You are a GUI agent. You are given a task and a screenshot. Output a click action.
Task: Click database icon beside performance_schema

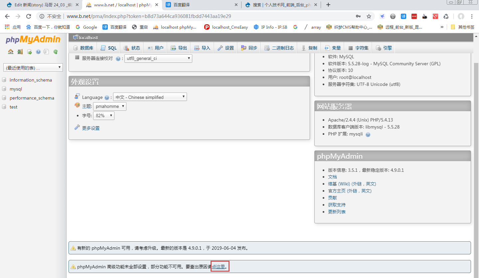[4, 98]
